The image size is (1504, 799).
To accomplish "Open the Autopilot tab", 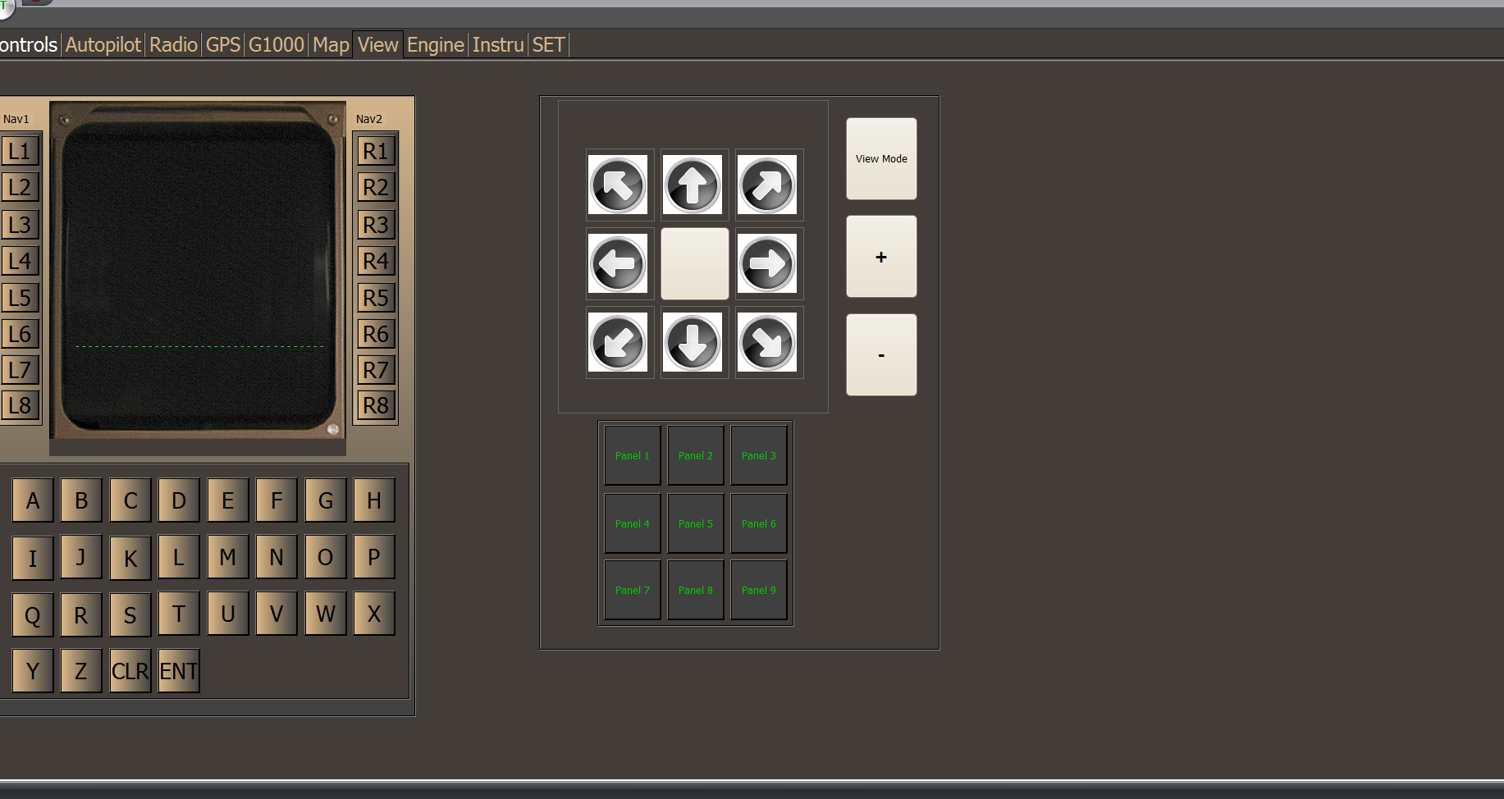I will pyautogui.click(x=103, y=44).
